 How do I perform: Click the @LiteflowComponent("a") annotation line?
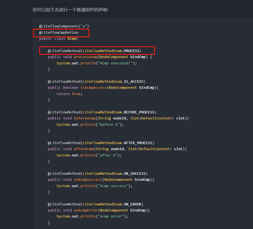click(x=64, y=26)
